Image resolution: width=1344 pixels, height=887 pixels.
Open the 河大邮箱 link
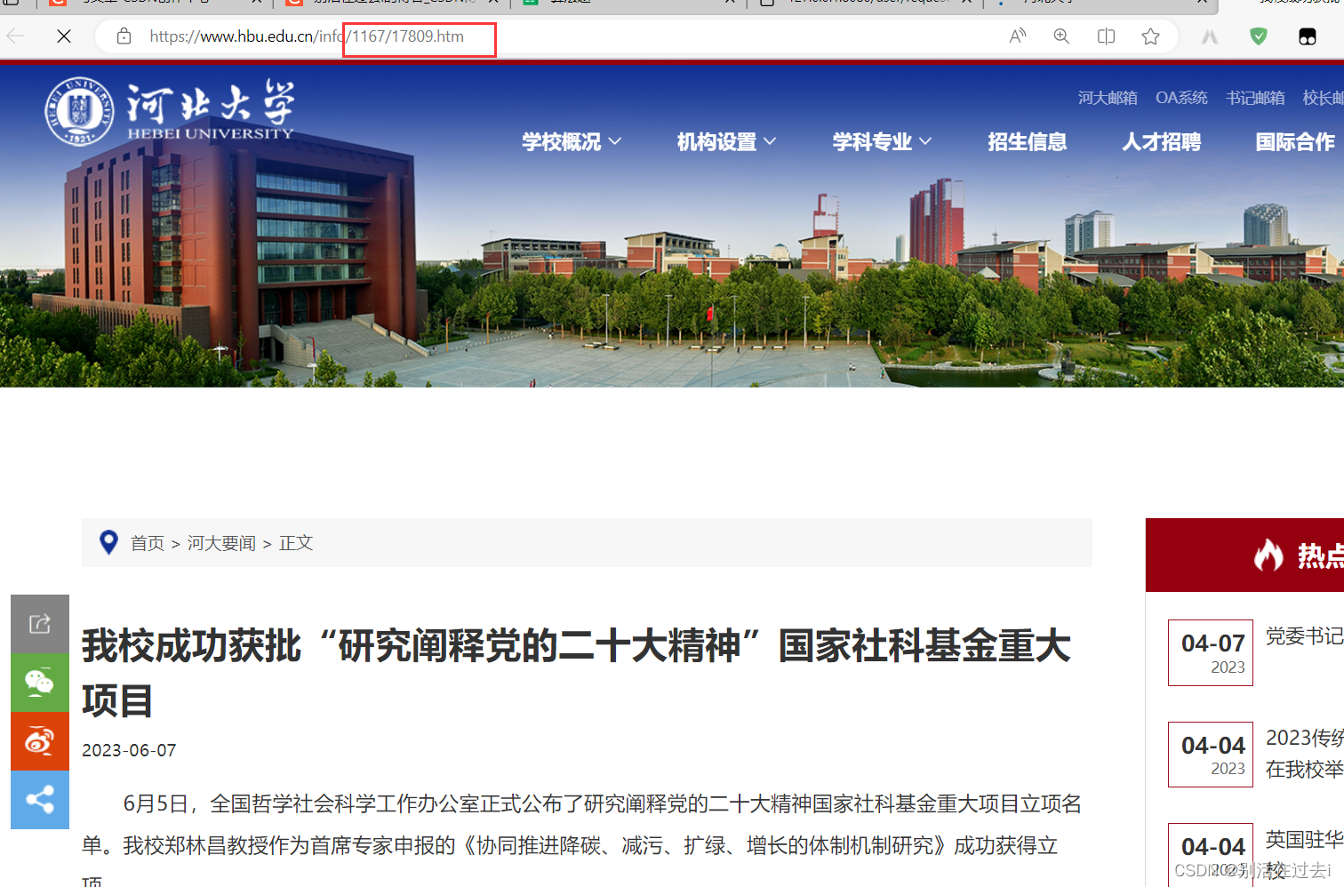click(x=1108, y=98)
